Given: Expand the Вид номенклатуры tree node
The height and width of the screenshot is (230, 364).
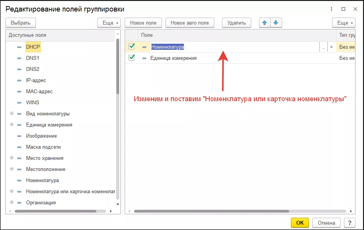Looking at the screenshot, I should coord(12,113).
